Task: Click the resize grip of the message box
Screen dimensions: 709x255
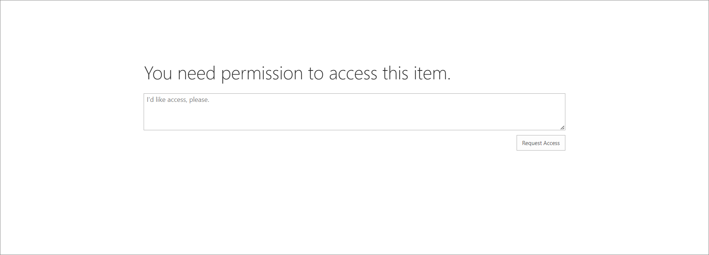Action: pos(562,127)
